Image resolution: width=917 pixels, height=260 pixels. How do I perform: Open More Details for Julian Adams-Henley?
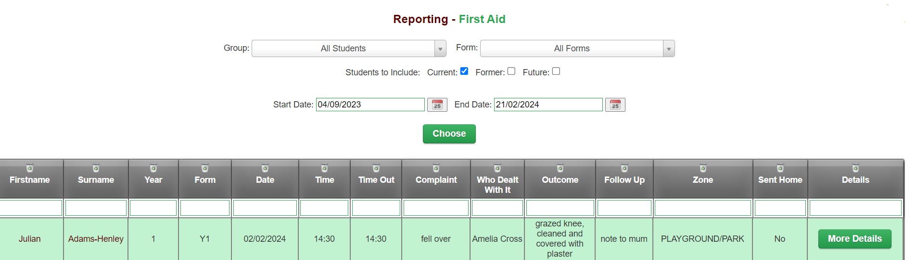855,239
